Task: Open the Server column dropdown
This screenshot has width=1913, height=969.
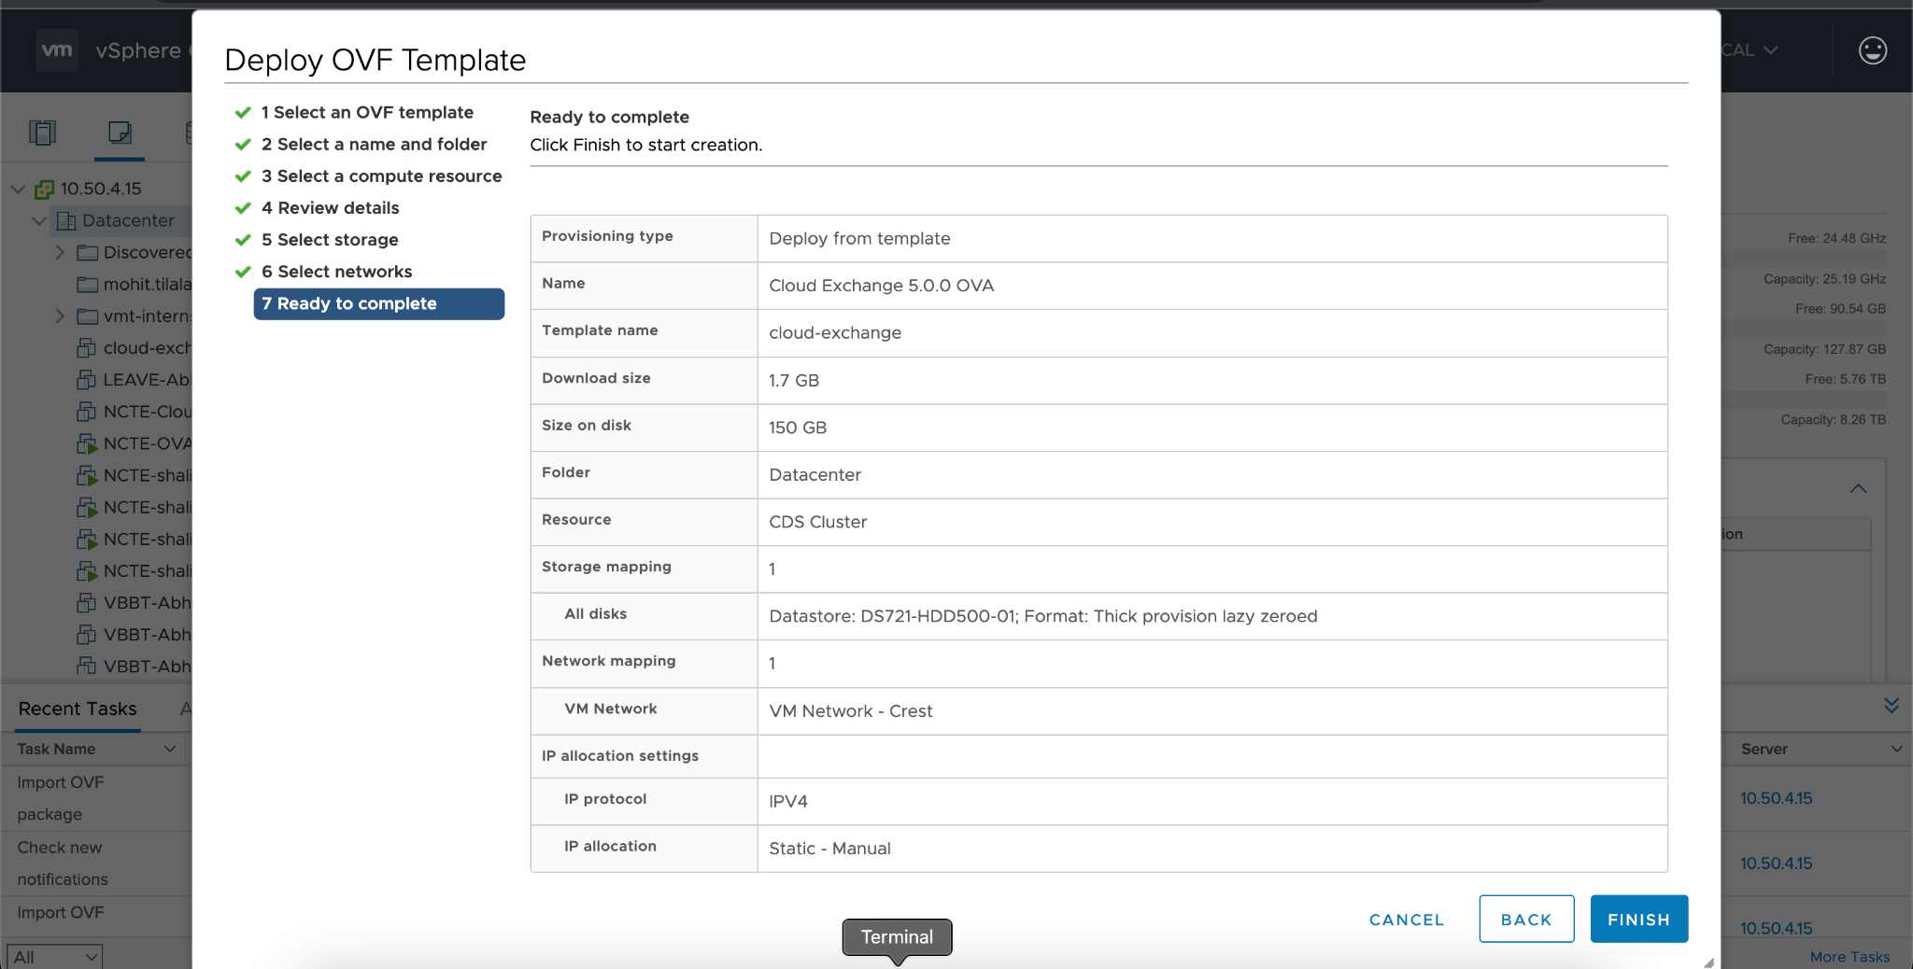Action: tap(1896, 749)
